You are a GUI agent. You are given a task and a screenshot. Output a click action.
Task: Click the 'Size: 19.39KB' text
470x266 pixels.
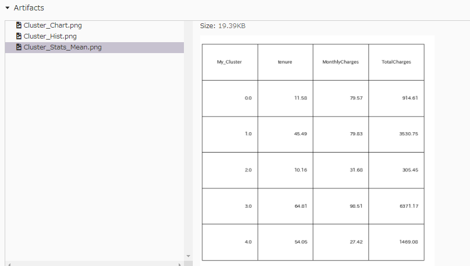pyautogui.click(x=222, y=26)
